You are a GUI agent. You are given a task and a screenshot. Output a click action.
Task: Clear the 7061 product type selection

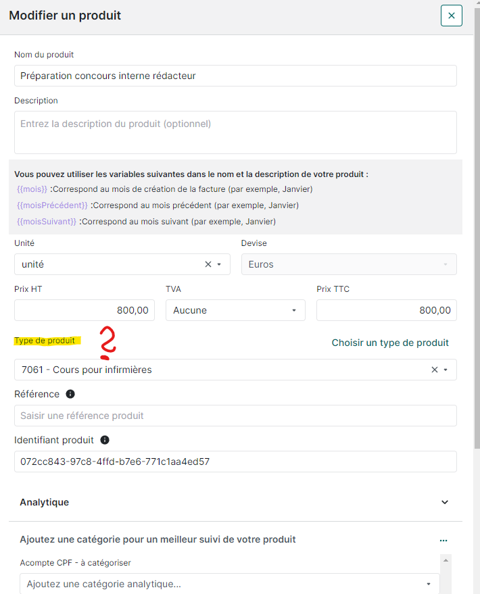pyautogui.click(x=435, y=370)
